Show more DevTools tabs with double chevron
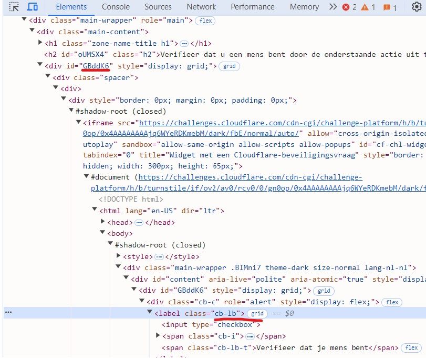Viewport: 426px width, 358px height. point(333,7)
